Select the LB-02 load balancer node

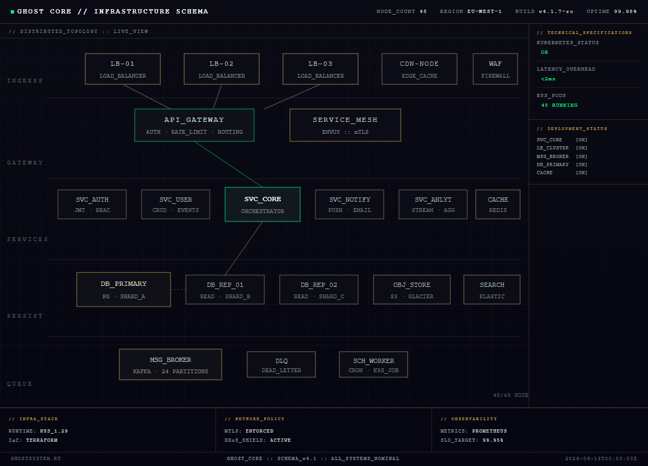point(221,69)
